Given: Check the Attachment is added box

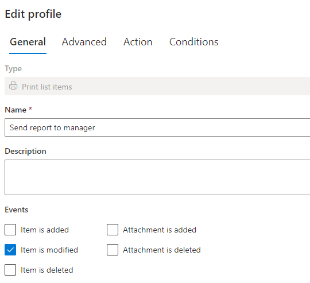Looking at the screenshot, I should pos(113,230).
